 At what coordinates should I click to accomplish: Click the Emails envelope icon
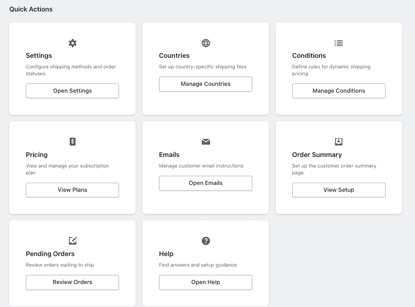point(206,142)
